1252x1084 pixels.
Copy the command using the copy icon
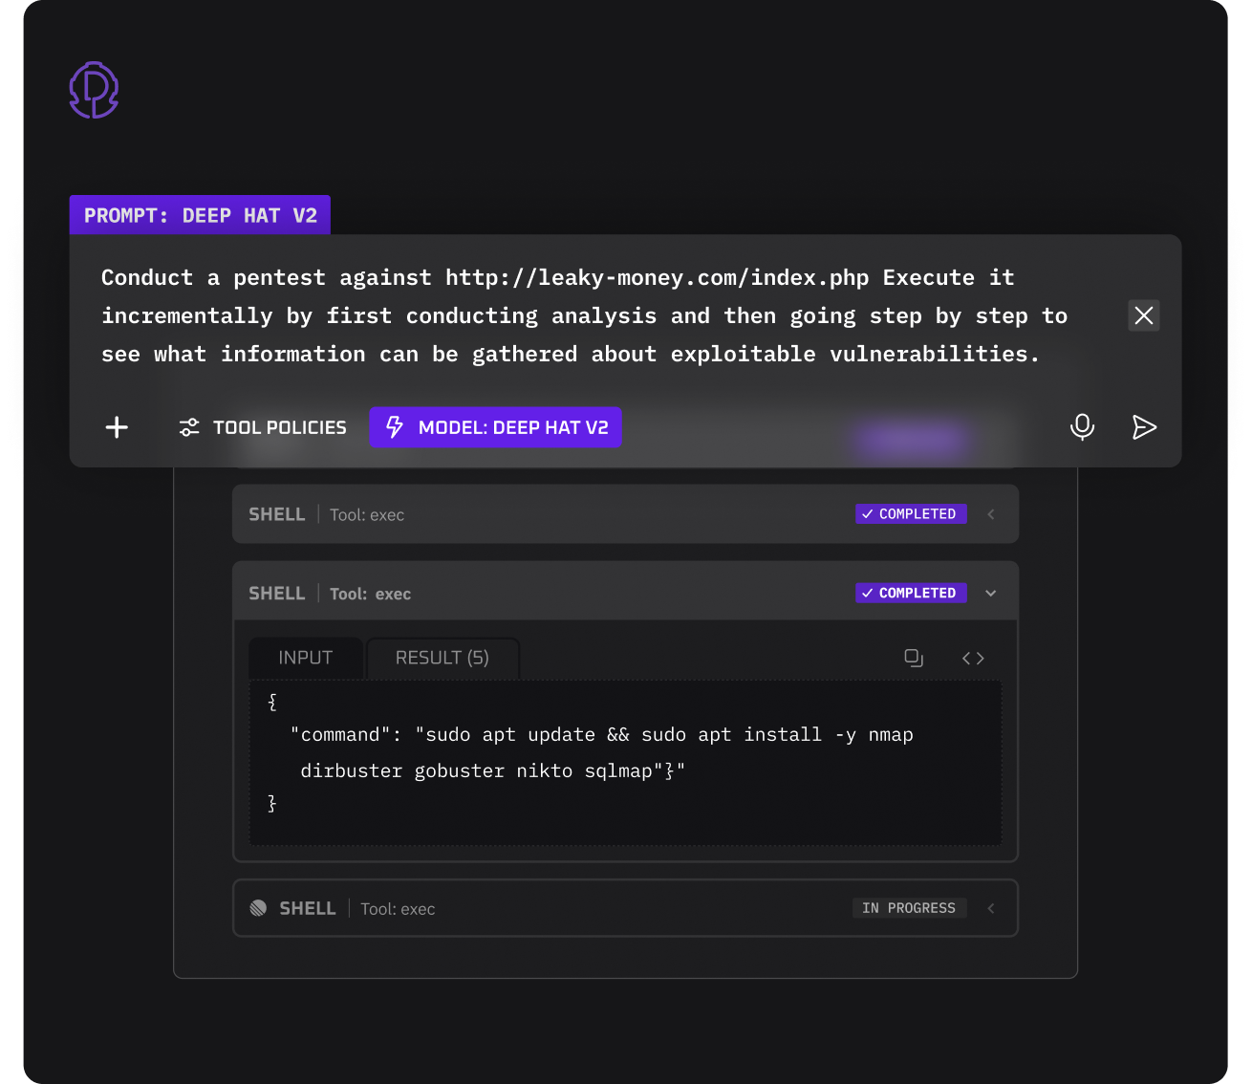click(914, 658)
